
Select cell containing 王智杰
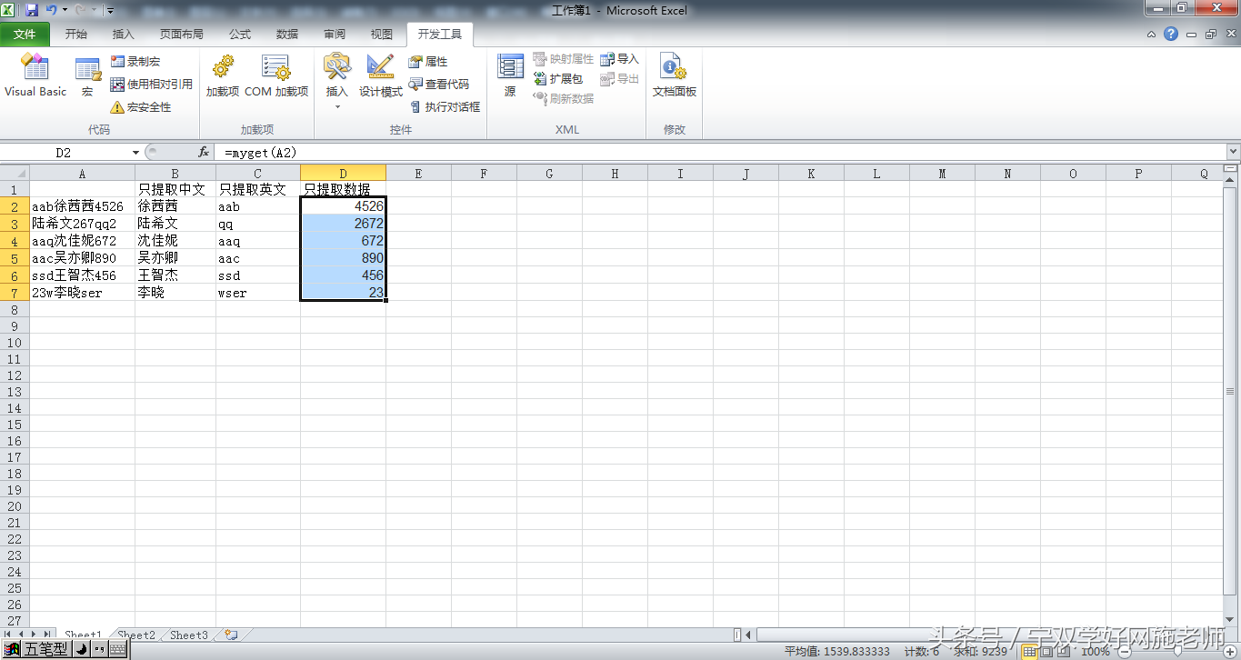pos(175,275)
